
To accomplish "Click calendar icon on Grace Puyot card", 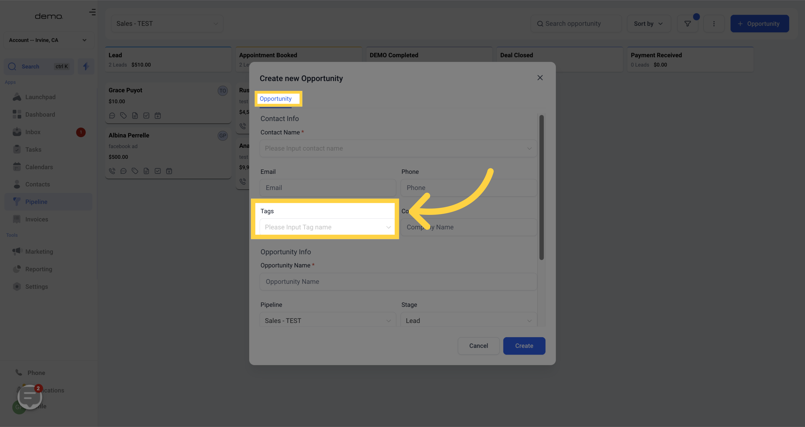I will (x=157, y=116).
